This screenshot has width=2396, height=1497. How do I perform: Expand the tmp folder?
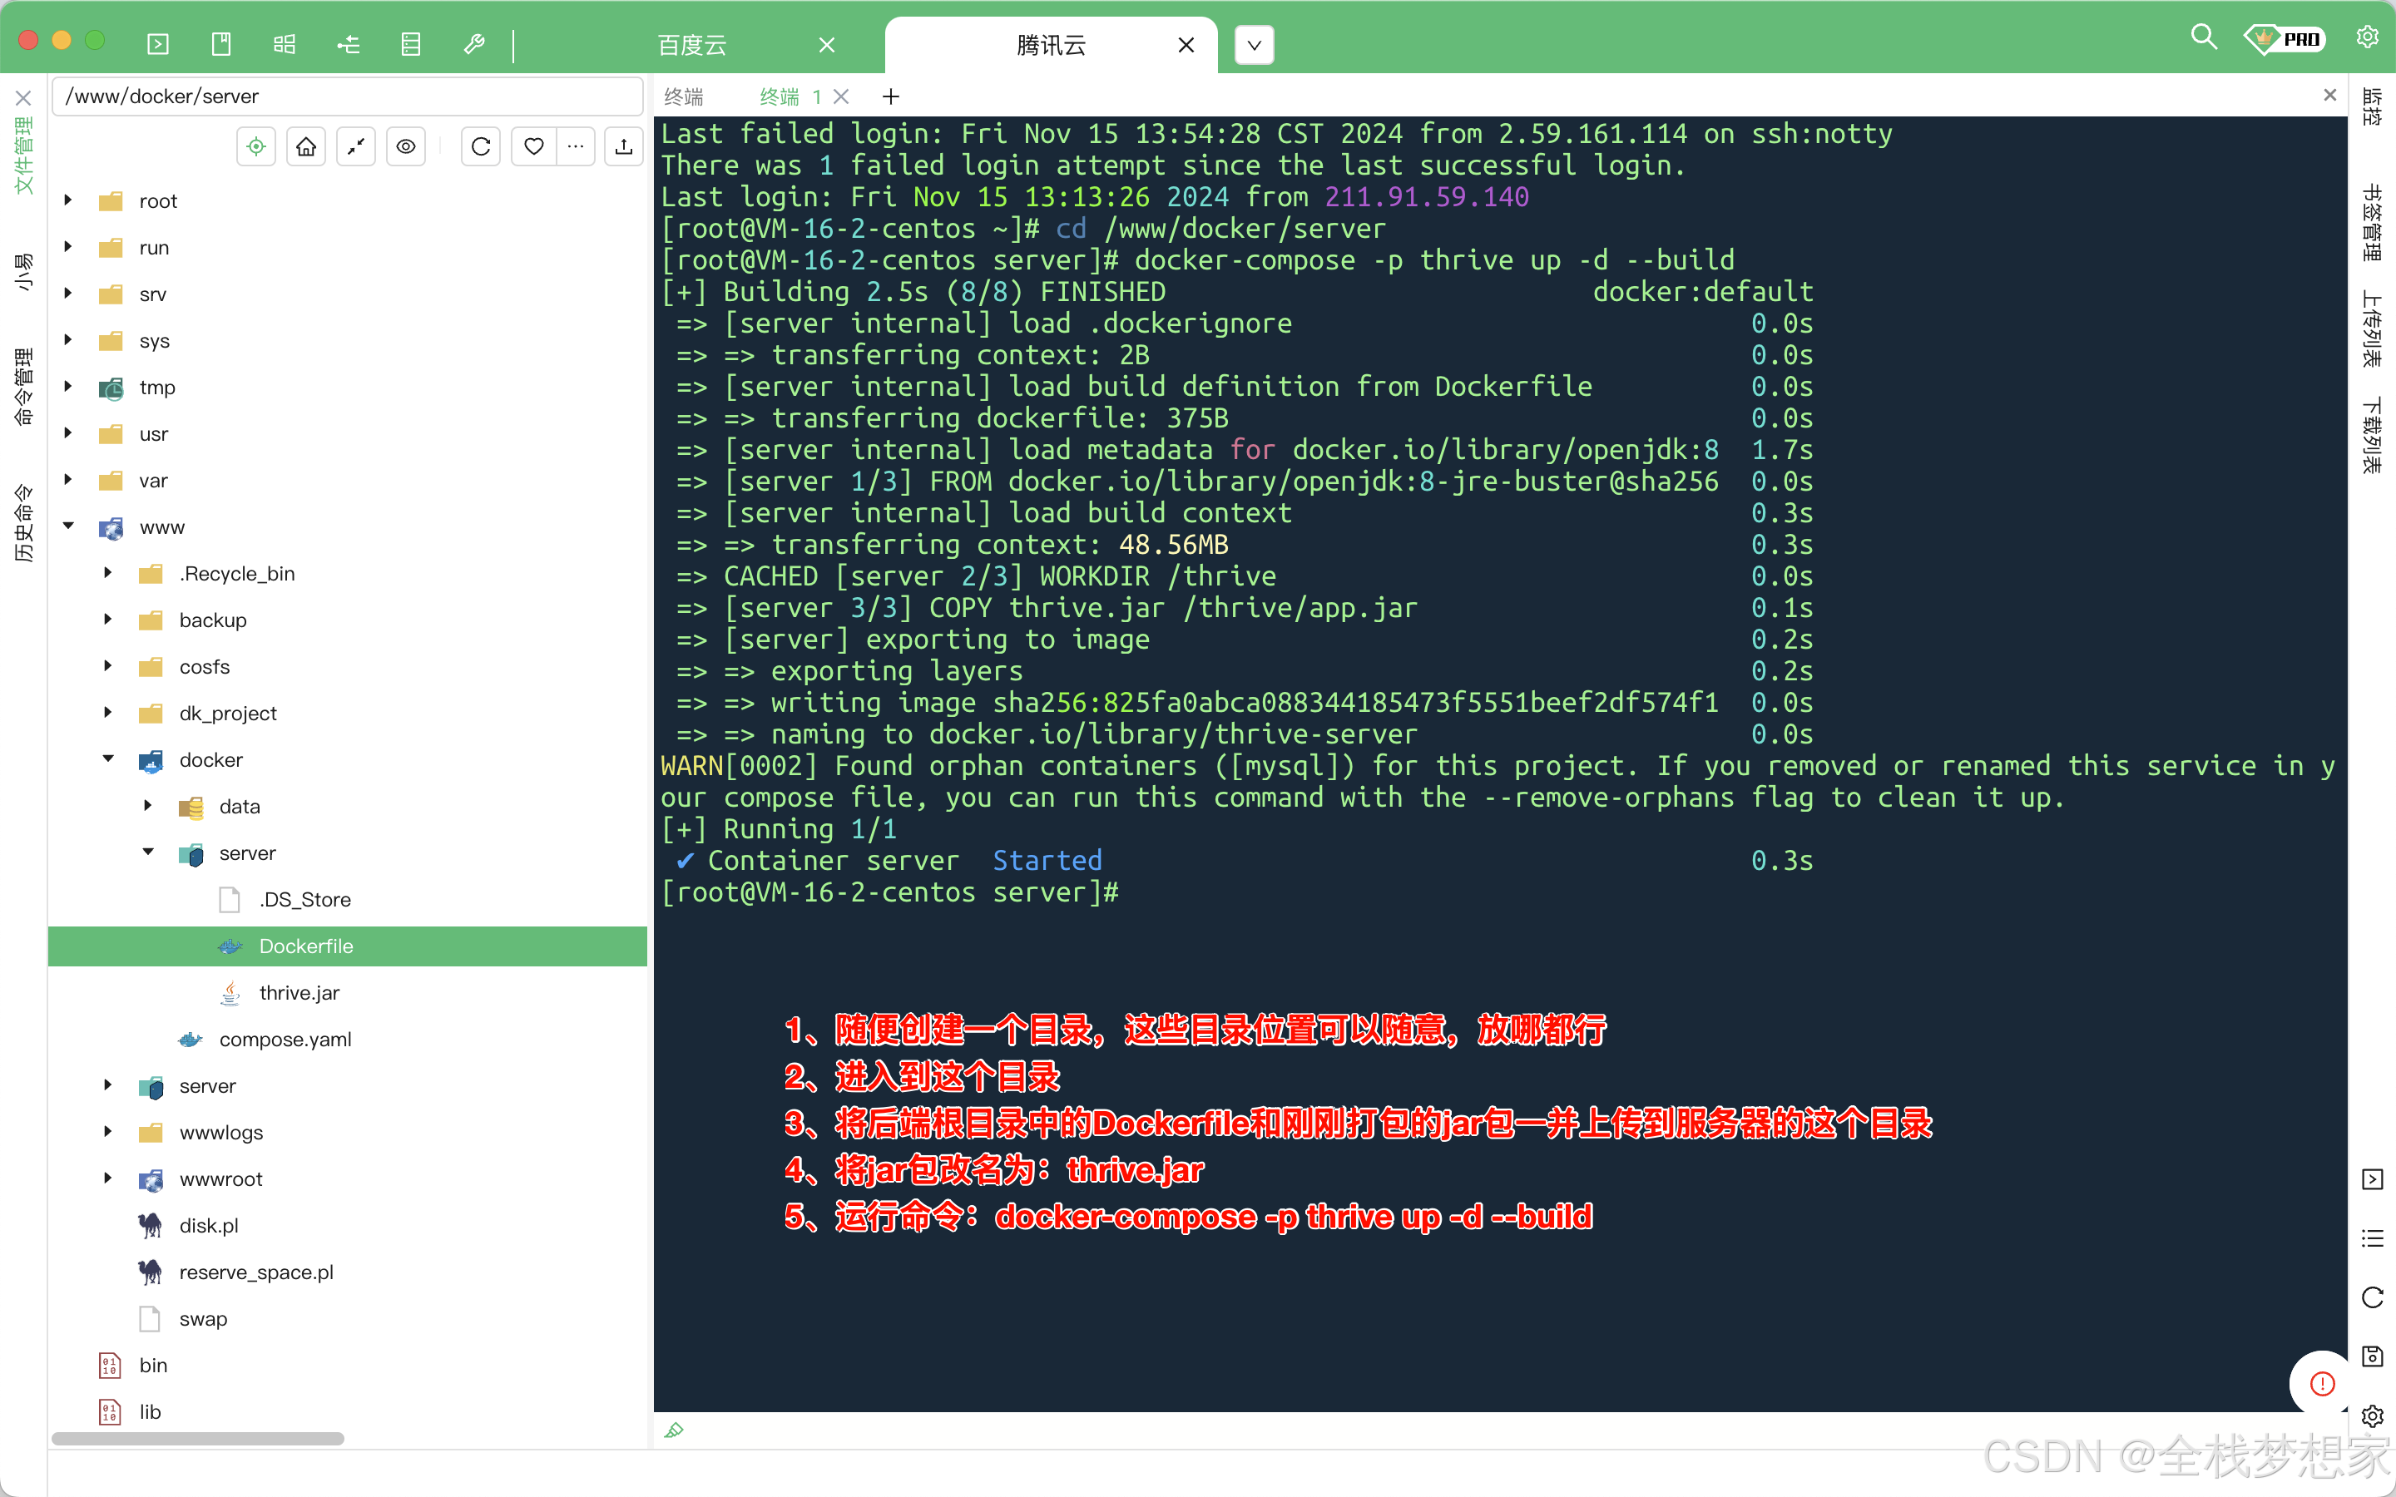(x=68, y=386)
